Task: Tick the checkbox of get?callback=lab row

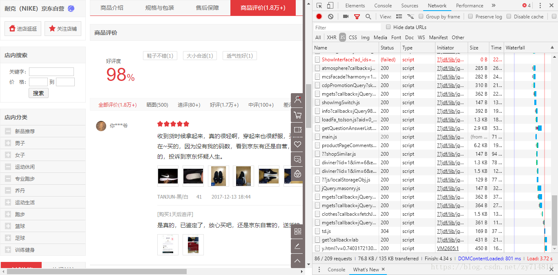Action: click(x=318, y=240)
